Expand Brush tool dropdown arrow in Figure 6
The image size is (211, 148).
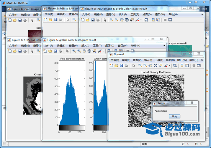170,66
